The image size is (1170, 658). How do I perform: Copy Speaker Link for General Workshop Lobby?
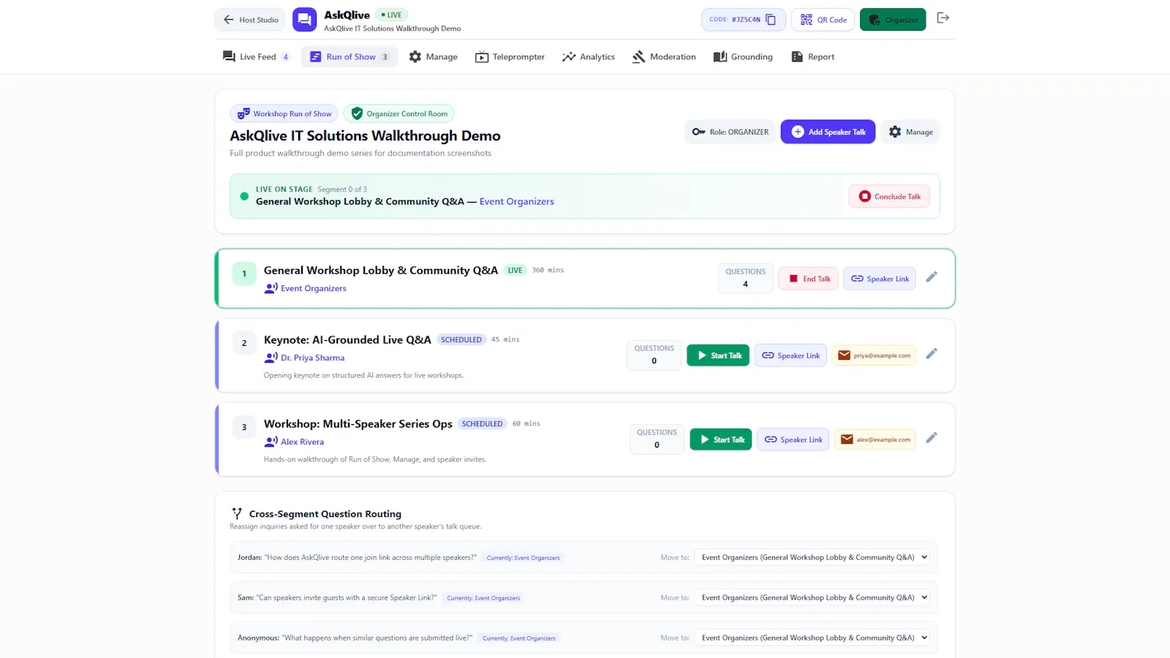click(880, 279)
